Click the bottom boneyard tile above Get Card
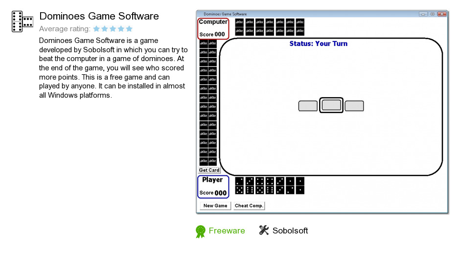 [208, 161]
